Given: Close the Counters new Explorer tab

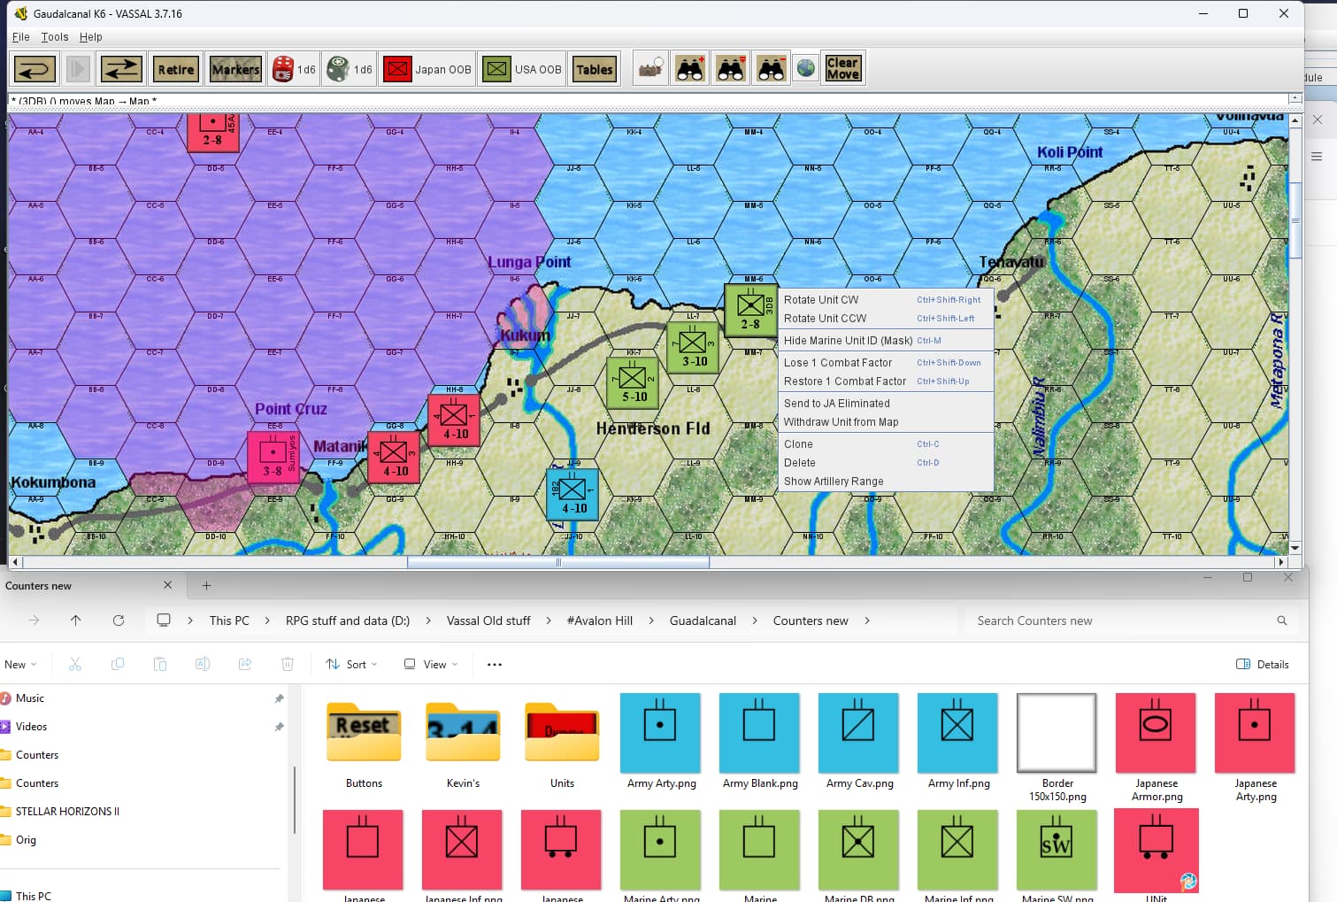Looking at the screenshot, I should click(168, 585).
